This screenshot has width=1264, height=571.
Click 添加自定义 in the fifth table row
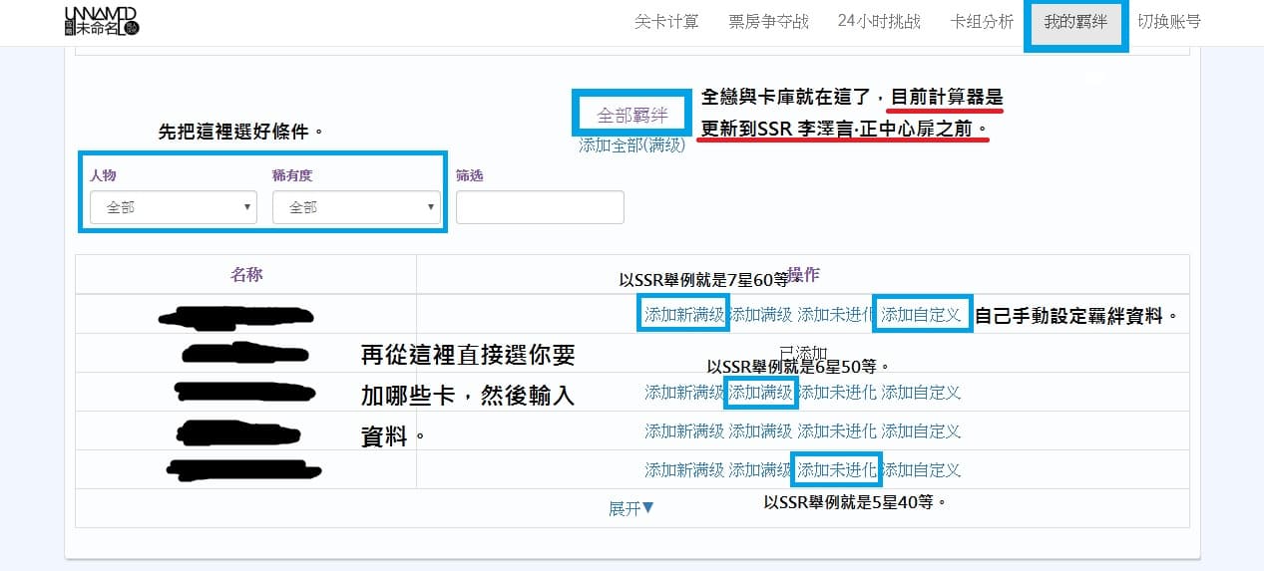coord(921,469)
